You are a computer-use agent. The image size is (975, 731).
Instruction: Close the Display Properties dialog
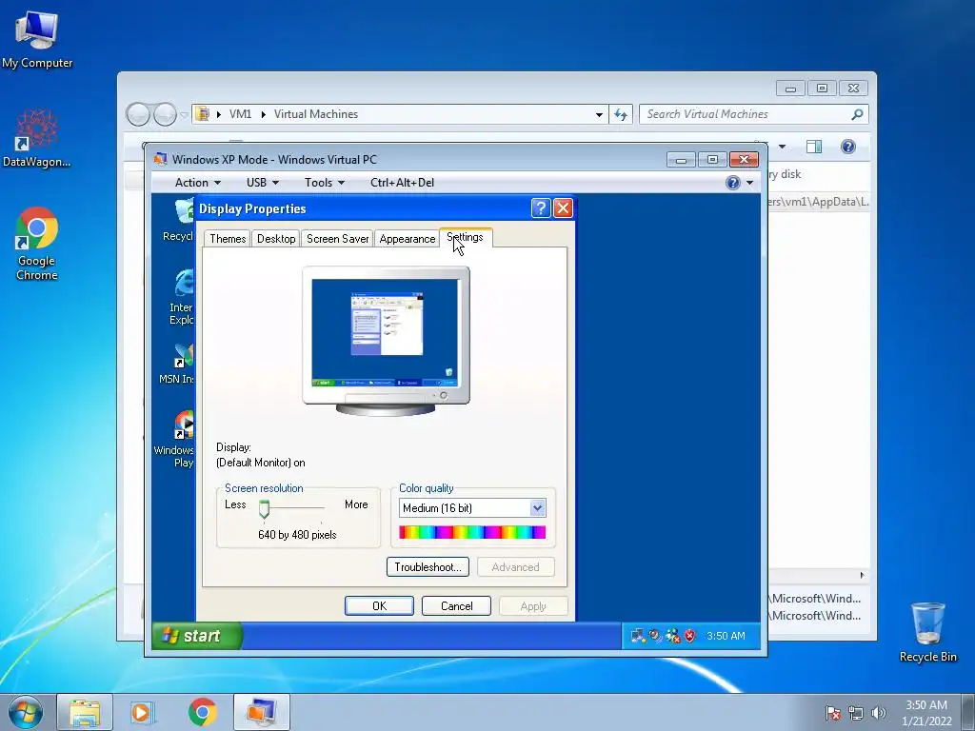[563, 208]
